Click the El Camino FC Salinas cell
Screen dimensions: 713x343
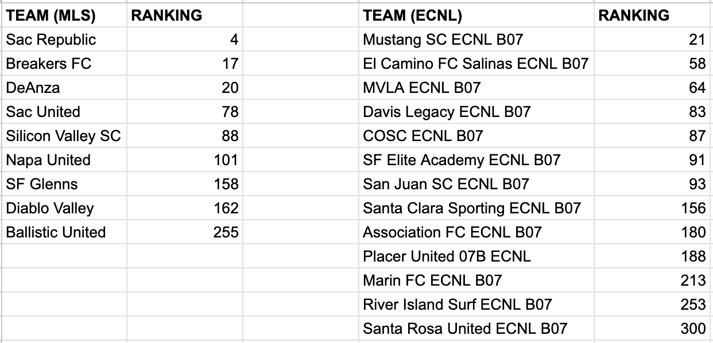pos(475,64)
